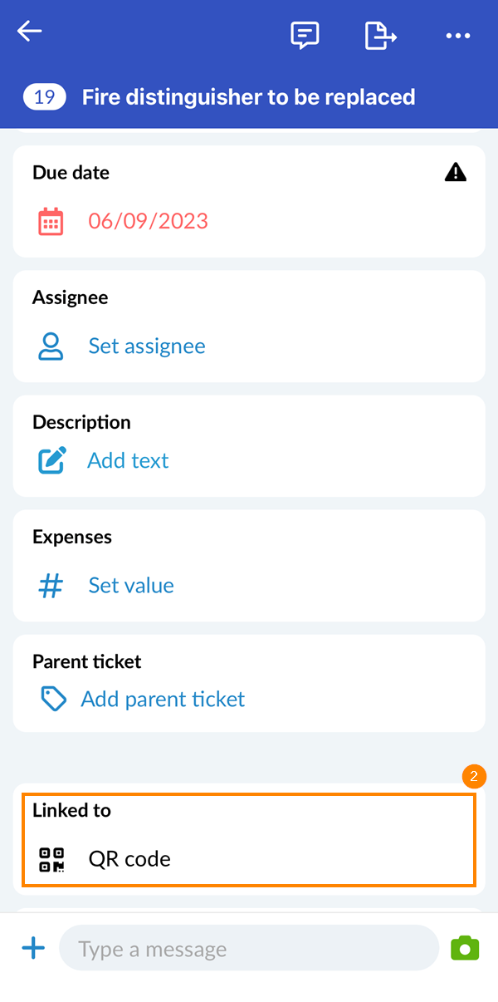Tap the assignee person icon

[x=51, y=346]
